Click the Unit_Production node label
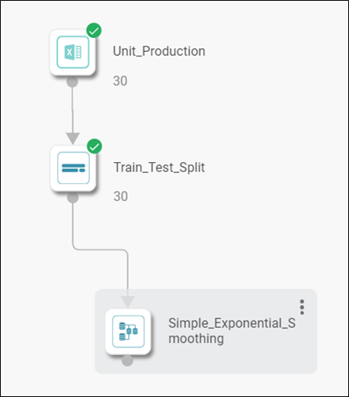349x397 pixels. (159, 51)
